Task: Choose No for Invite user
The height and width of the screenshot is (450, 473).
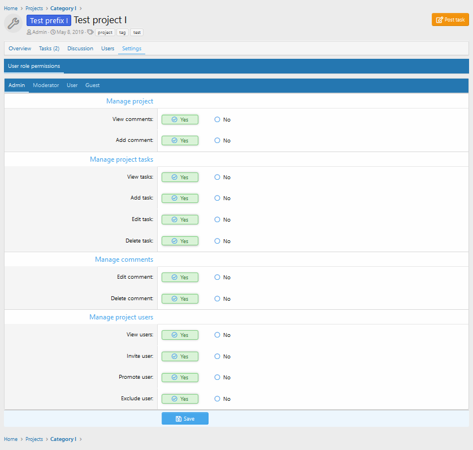Action: [217, 356]
